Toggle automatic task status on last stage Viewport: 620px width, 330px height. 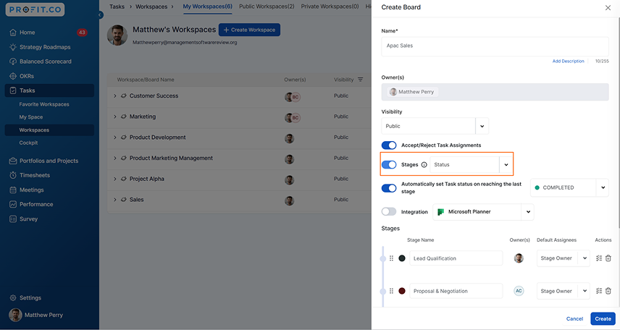click(389, 188)
